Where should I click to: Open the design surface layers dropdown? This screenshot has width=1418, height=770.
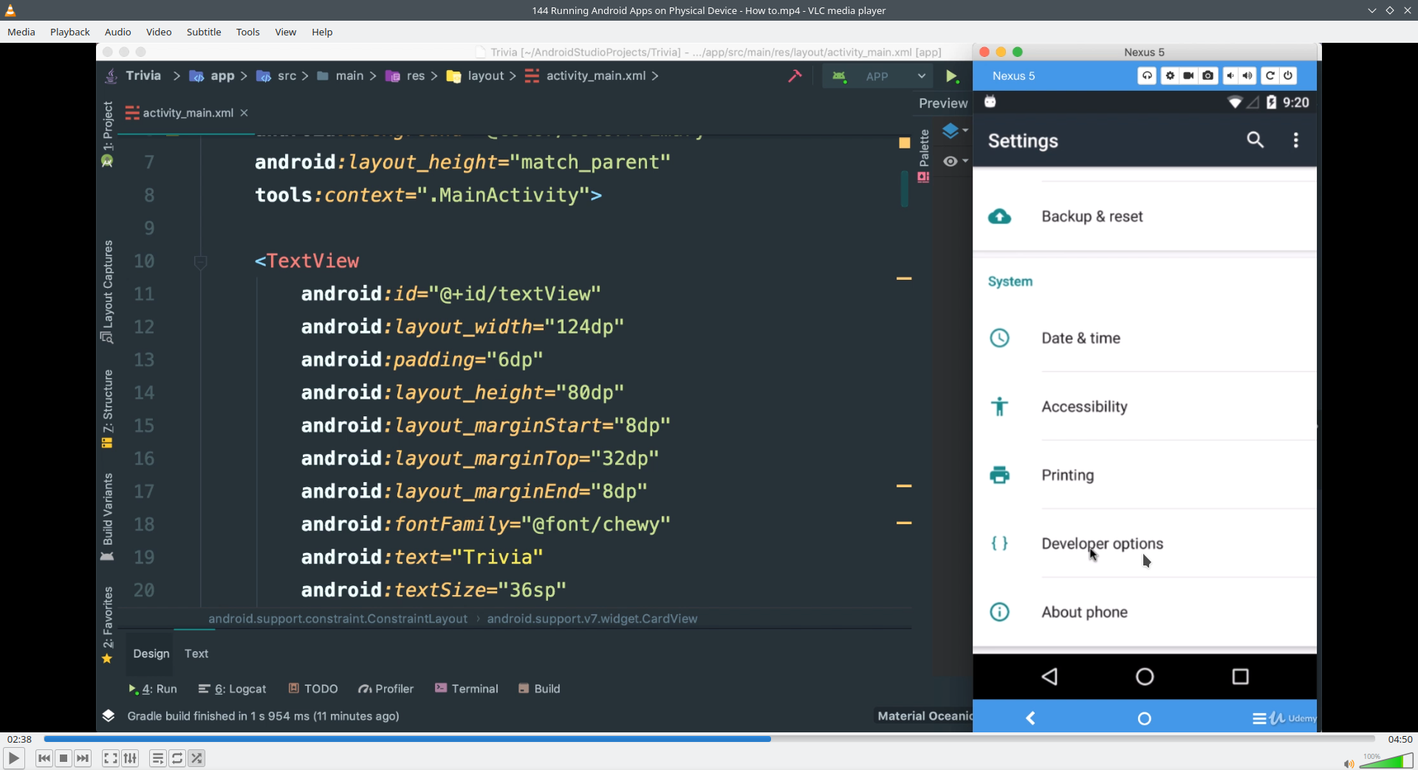click(x=954, y=131)
